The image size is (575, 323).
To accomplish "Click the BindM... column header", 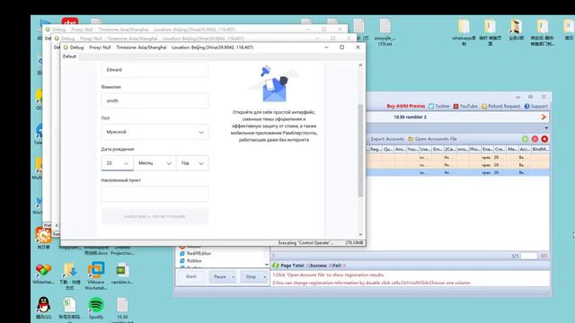I will point(541,149).
